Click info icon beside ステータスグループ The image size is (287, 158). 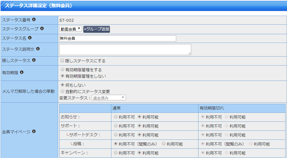point(42,28)
